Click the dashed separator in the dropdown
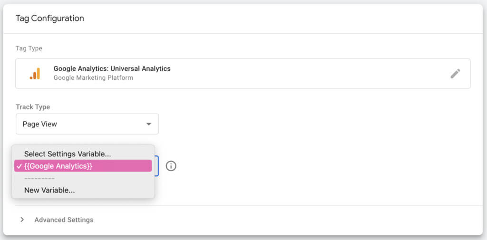Viewport: 487px width, 240px height. pos(39,178)
